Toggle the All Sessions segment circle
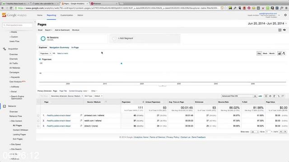This screenshot has height=162, width=289. click(x=43, y=39)
